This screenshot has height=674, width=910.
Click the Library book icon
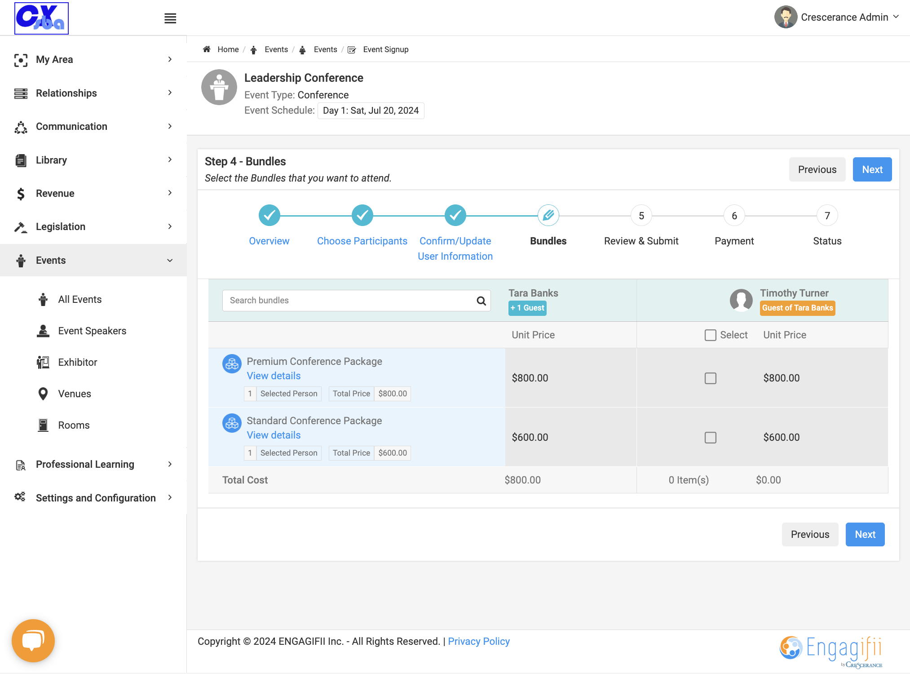click(21, 160)
